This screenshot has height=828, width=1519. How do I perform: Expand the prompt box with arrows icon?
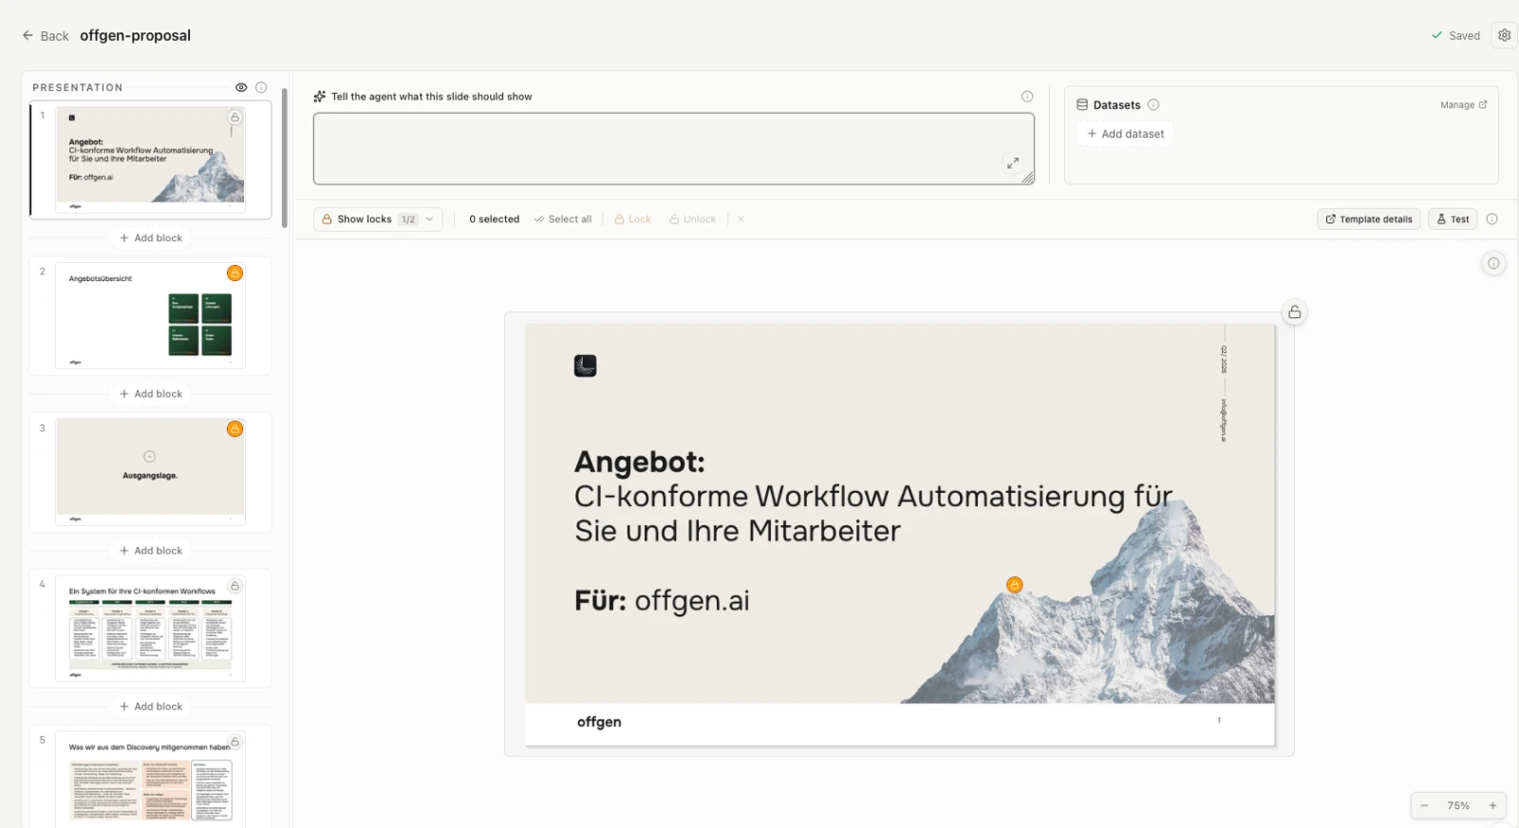tap(1013, 163)
